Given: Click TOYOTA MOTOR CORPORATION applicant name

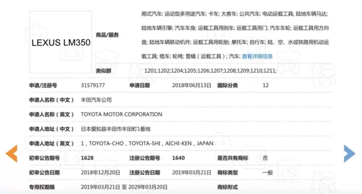Looking at the screenshot, I should coord(121,115).
